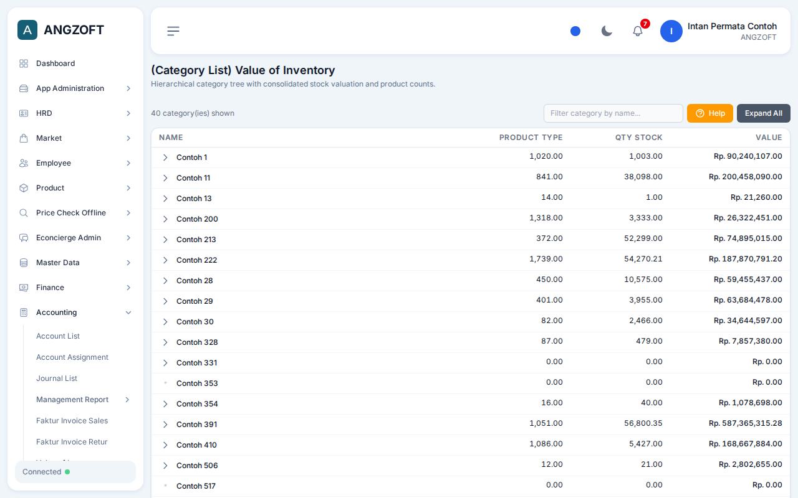Click the Price Check Offline search icon

point(24,213)
